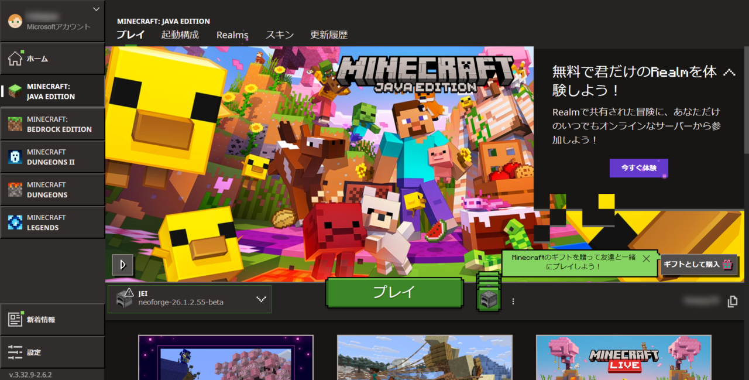The image size is (749, 380).
Task: Open Minecraft Legends in sidebar
Action: pos(52,222)
